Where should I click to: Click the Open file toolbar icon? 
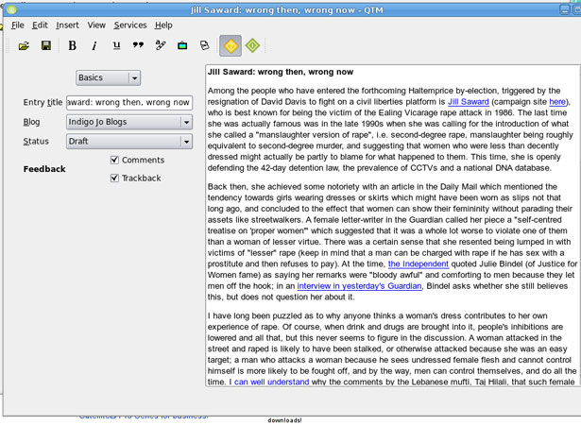[24, 46]
